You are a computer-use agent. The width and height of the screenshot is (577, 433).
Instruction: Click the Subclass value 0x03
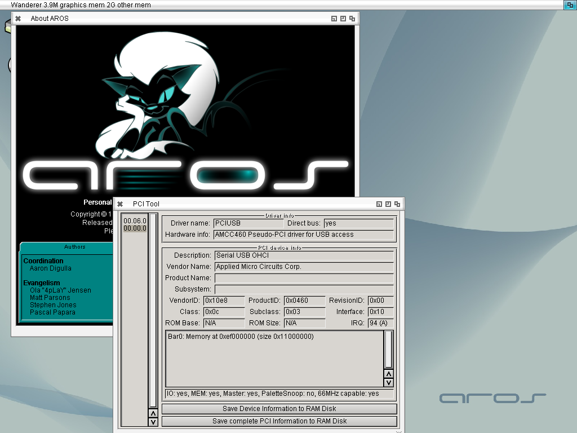305,312
